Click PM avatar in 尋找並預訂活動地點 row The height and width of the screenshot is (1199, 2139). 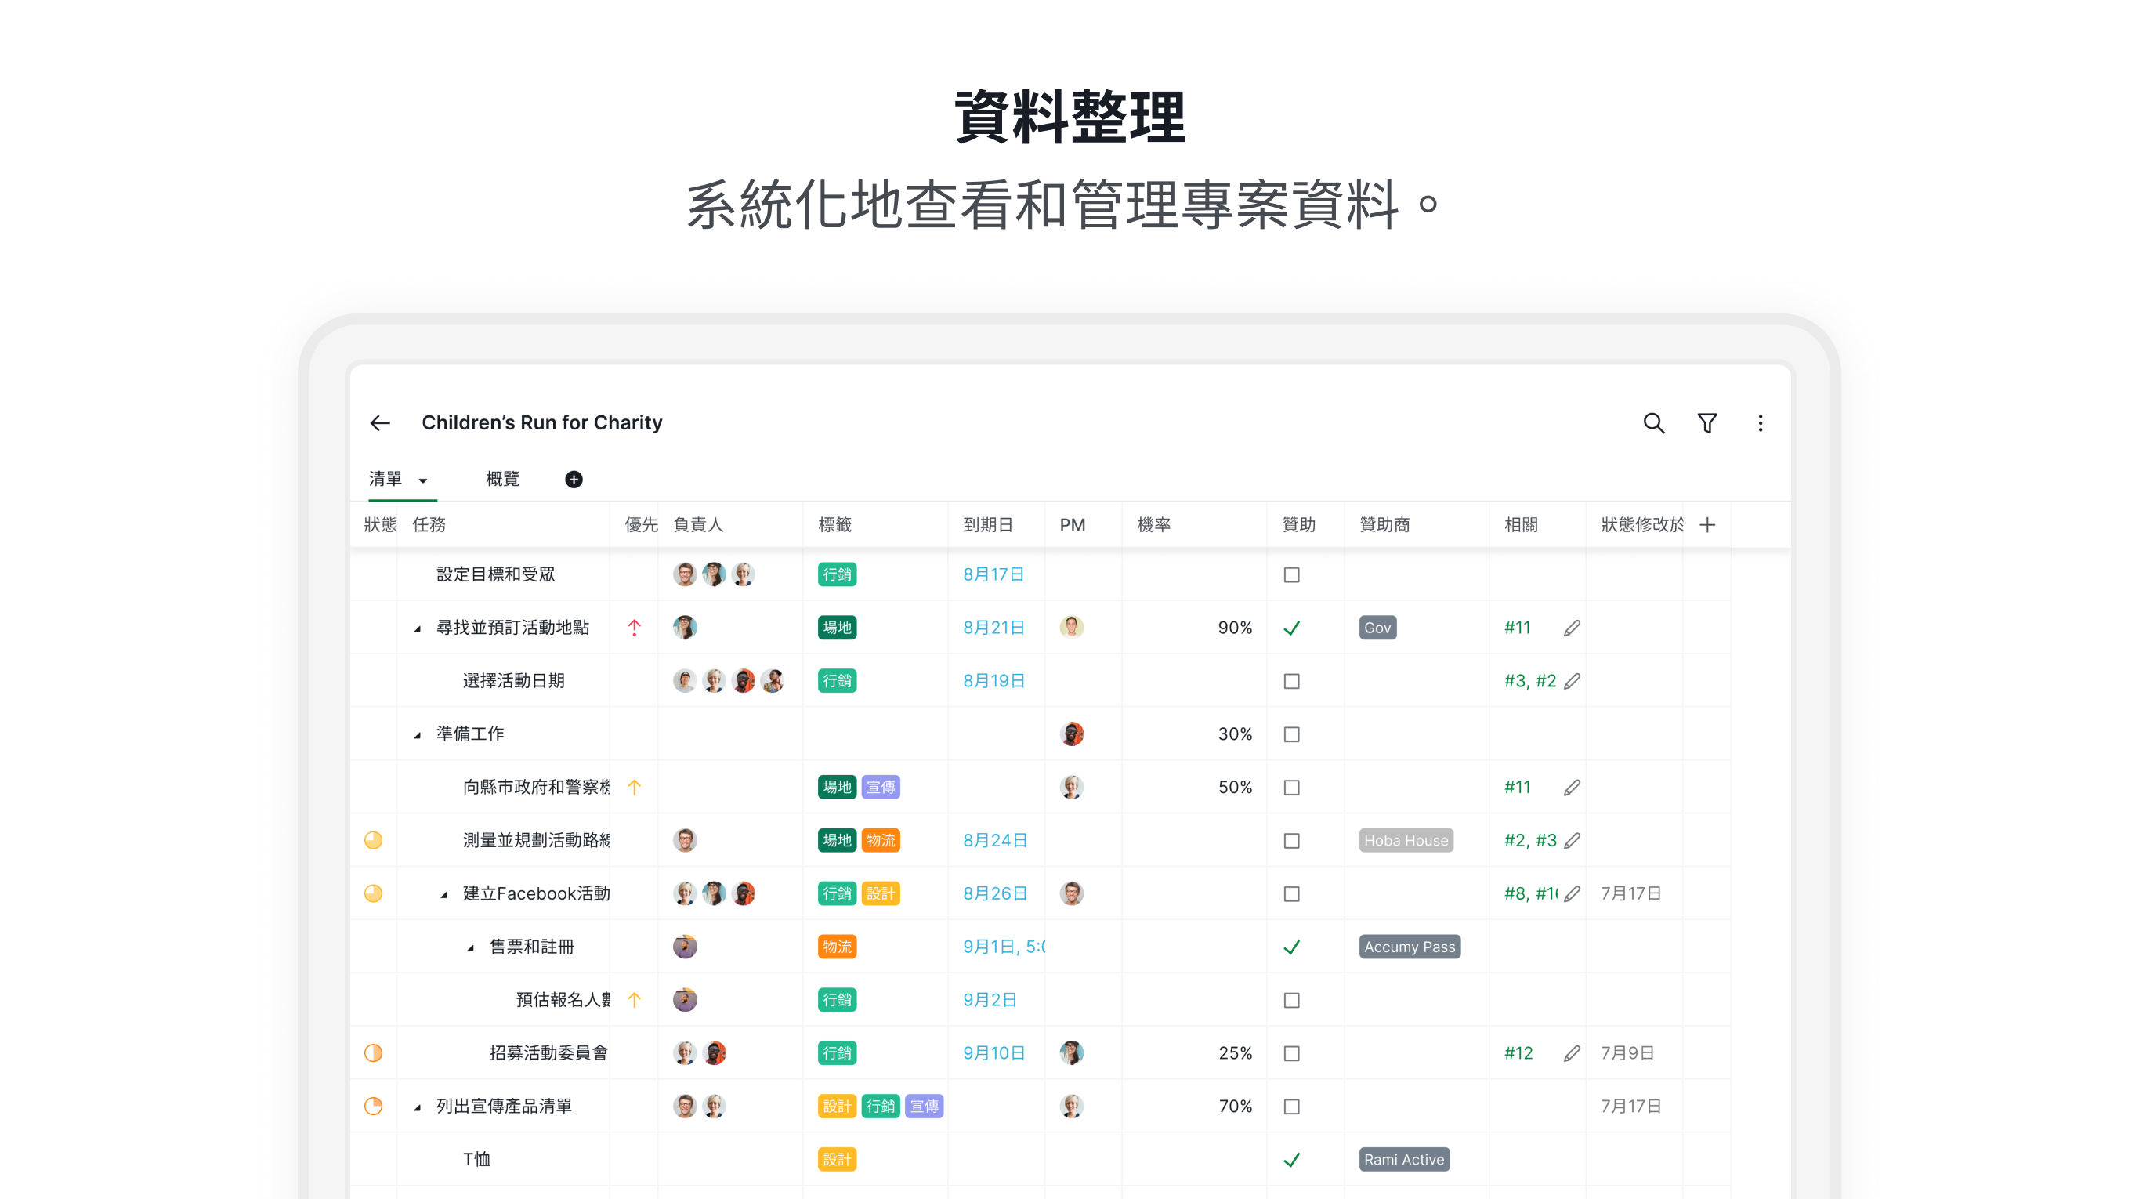[1071, 627]
